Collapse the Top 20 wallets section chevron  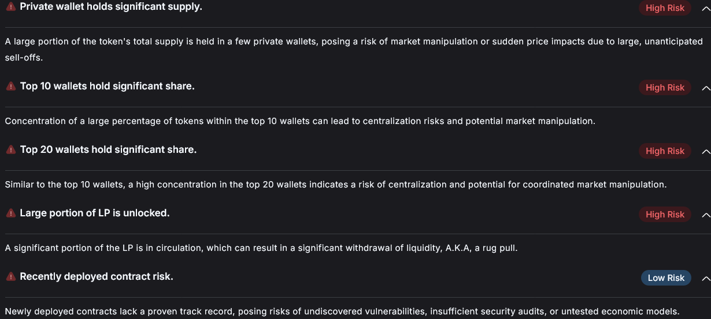click(x=705, y=151)
